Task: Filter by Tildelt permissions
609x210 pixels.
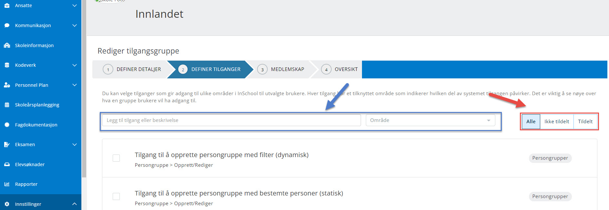Action: pos(585,122)
